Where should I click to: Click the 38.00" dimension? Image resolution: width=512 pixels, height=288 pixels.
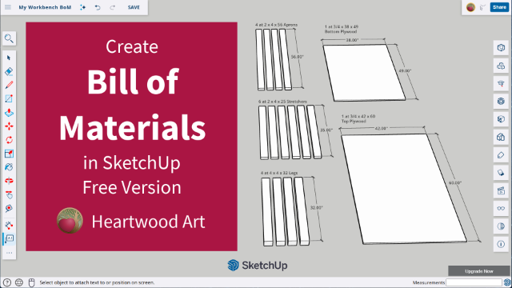(x=352, y=40)
